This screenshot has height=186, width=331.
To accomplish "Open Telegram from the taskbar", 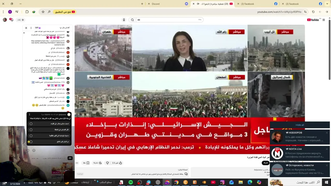I will tap(148, 182).
